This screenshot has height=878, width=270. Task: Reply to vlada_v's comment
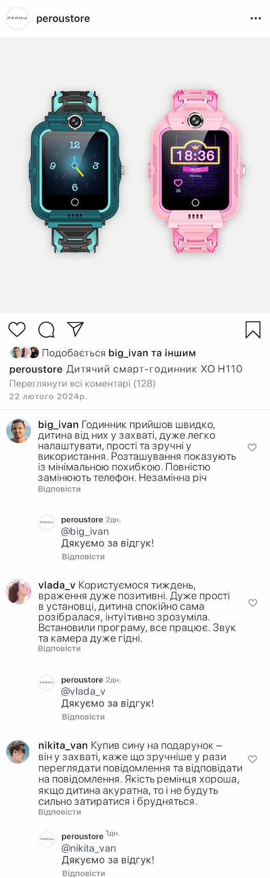[x=59, y=648]
